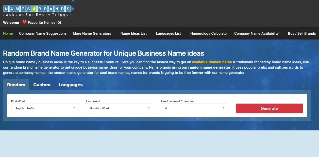
Task: Open the available domain name link
Action: click(212, 62)
